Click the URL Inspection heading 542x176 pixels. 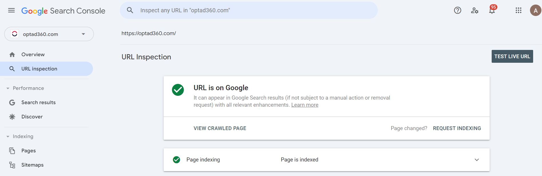point(146,57)
